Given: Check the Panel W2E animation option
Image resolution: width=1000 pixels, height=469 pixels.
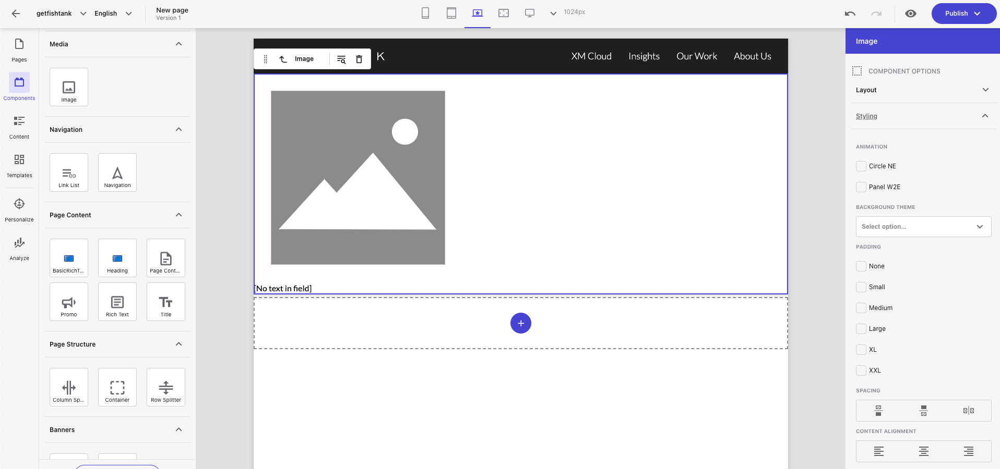Looking at the screenshot, I should coord(861,187).
